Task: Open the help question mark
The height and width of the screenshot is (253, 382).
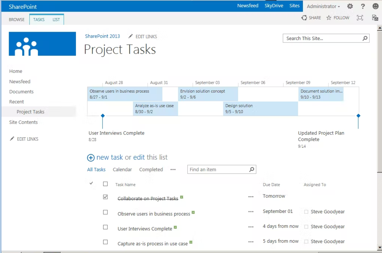Action: 363,6
